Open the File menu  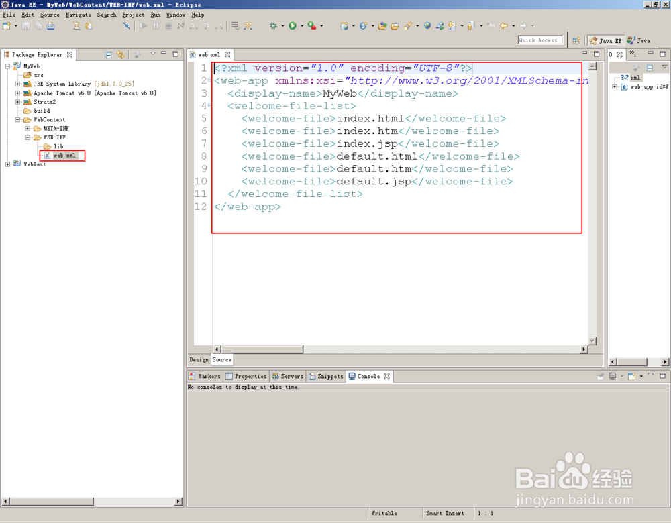pos(9,15)
